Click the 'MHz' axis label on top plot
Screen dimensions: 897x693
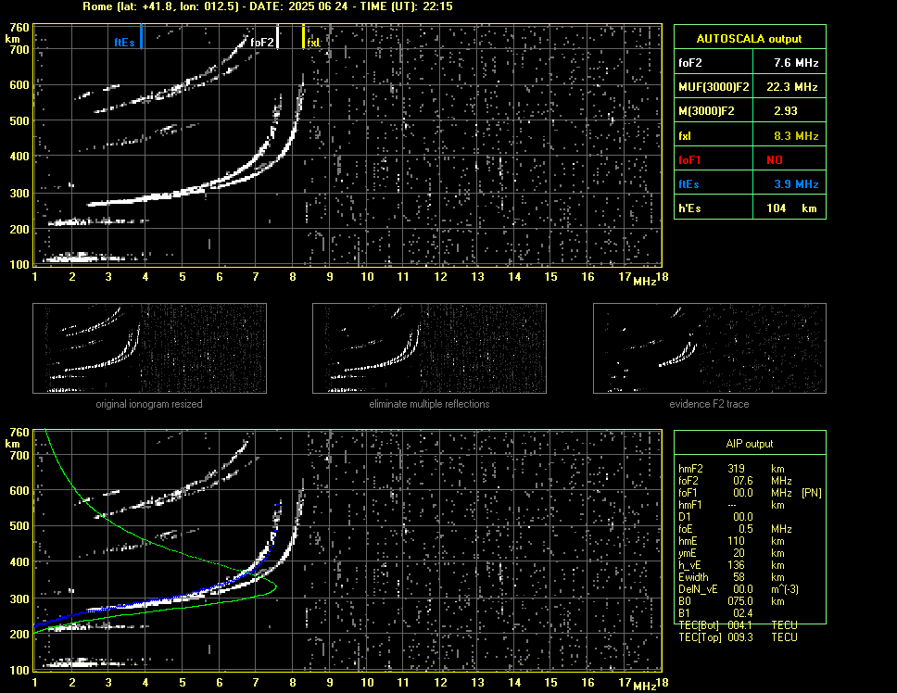click(x=644, y=282)
